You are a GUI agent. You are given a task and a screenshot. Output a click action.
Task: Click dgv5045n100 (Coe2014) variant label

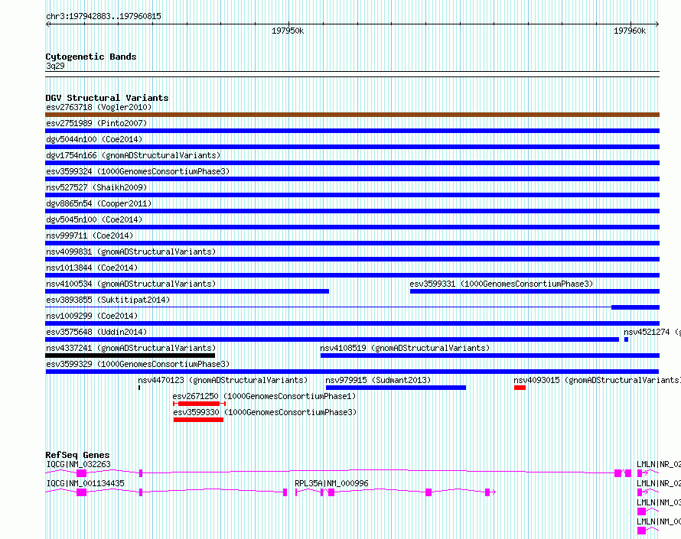coord(94,219)
